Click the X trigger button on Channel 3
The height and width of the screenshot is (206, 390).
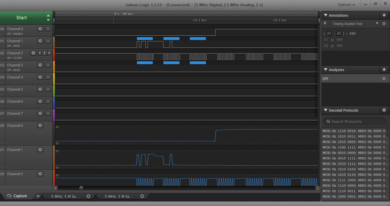(48, 65)
